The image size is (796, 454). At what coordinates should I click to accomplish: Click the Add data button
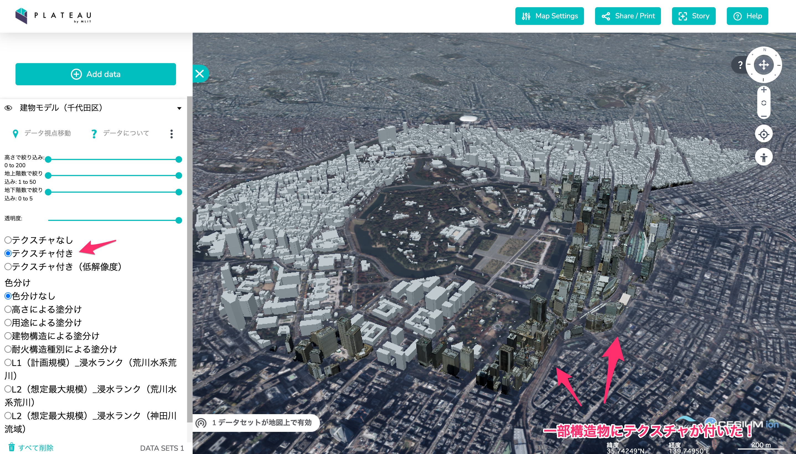tap(96, 74)
